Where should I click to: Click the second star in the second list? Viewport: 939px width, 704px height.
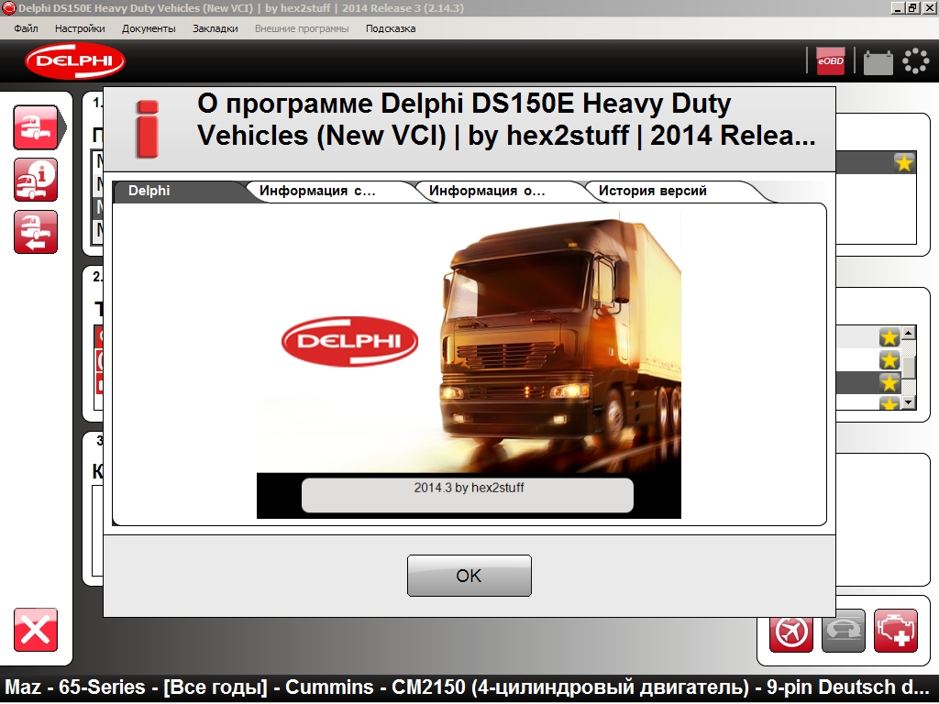[x=889, y=359]
